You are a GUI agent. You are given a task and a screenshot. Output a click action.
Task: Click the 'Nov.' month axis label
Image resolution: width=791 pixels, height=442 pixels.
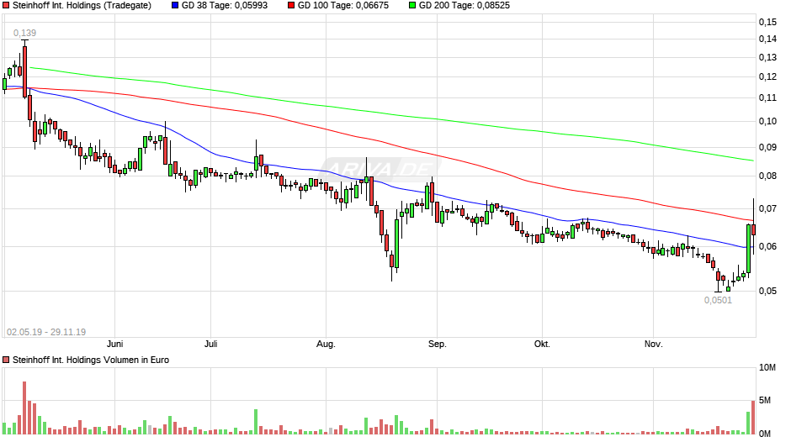(653, 344)
